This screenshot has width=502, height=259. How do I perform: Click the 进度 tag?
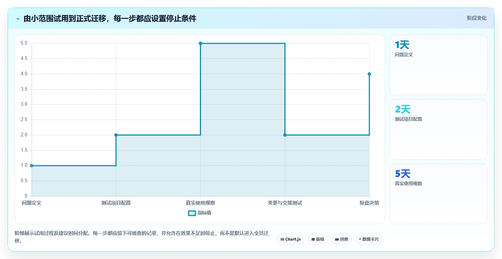coord(342,239)
